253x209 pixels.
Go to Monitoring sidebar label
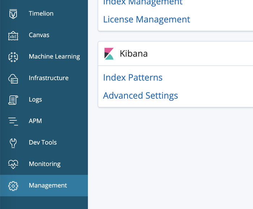(45, 164)
